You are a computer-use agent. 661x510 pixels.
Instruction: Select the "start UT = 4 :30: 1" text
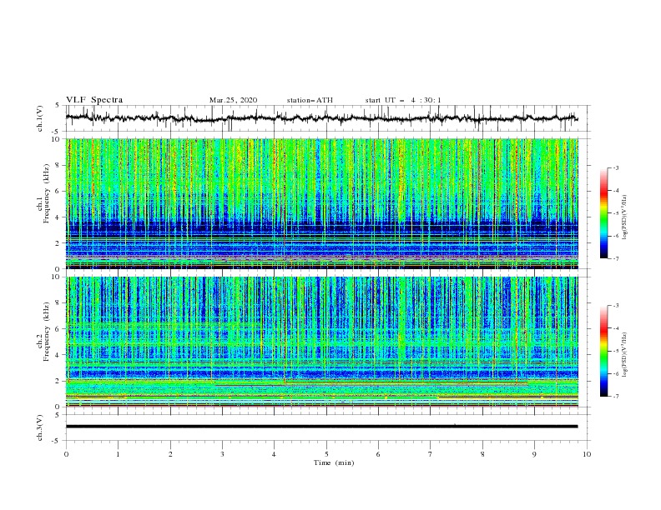(x=403, y=100)
